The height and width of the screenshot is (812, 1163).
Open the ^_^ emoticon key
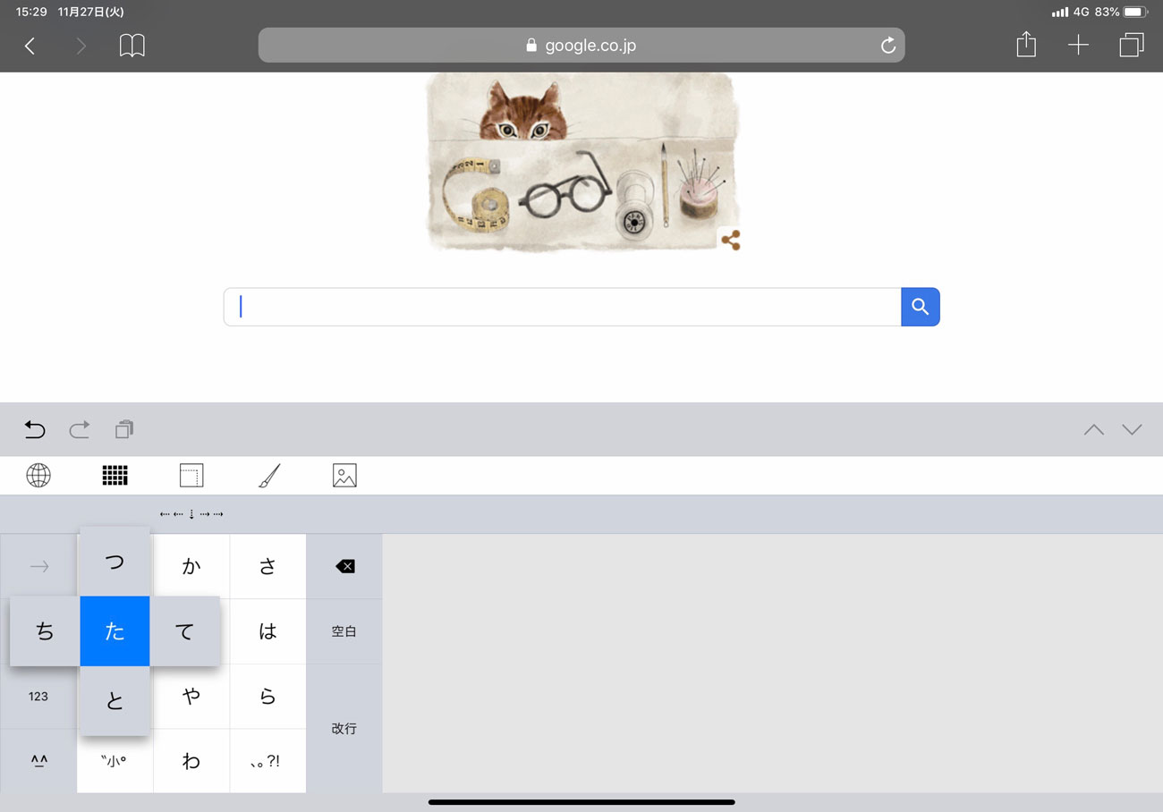click(38, 761)
